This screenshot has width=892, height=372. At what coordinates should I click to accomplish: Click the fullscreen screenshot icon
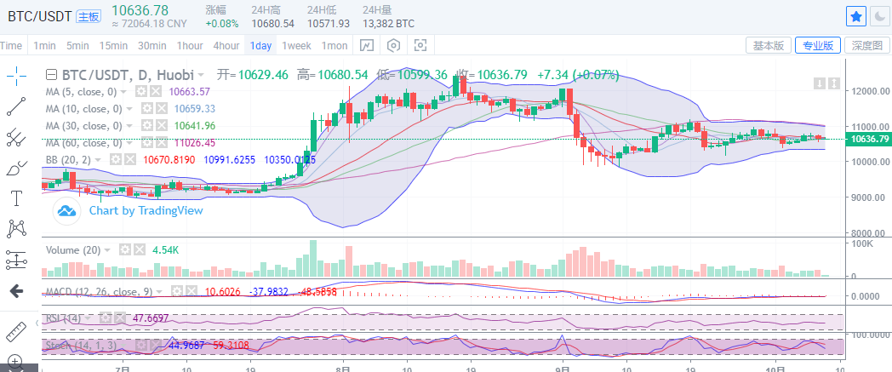coord(420,45)
